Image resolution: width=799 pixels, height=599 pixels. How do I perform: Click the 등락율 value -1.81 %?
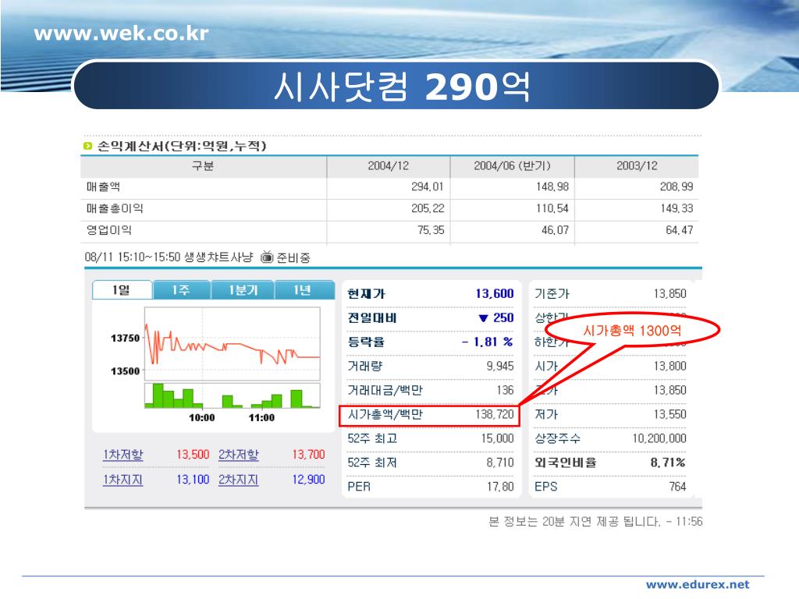[x=488, y=342]
